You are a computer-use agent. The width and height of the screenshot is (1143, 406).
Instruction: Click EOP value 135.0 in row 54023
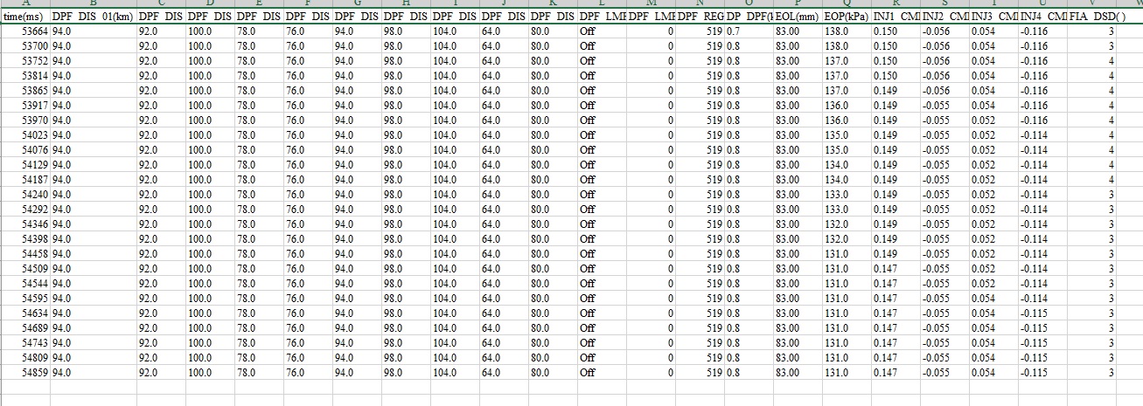[837, 135]
